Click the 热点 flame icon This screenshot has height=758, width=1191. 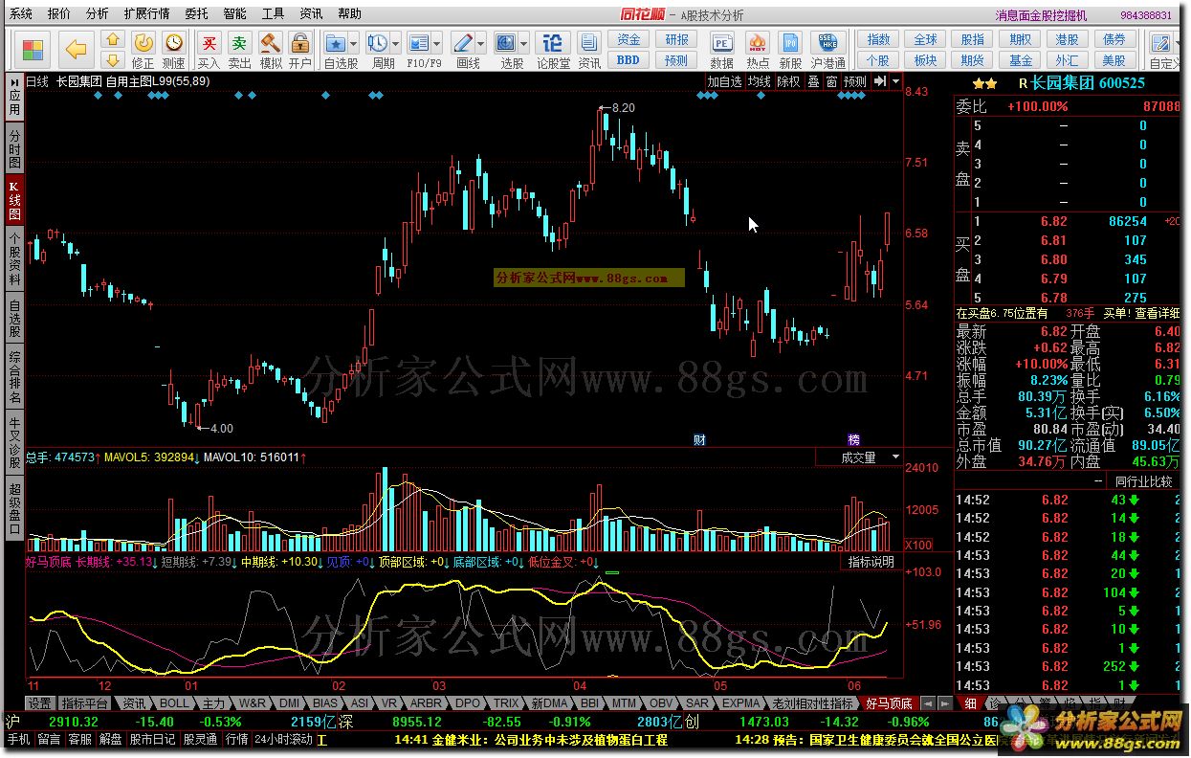coord(758,50)
